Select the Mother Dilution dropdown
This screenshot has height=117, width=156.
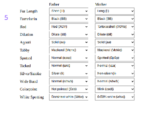pyautogui.click(x=115, y=34)
